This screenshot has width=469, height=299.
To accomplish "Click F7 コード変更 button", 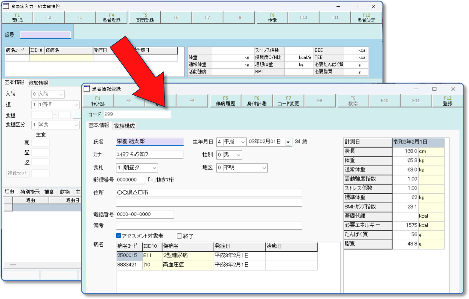I will coord(288,101).
